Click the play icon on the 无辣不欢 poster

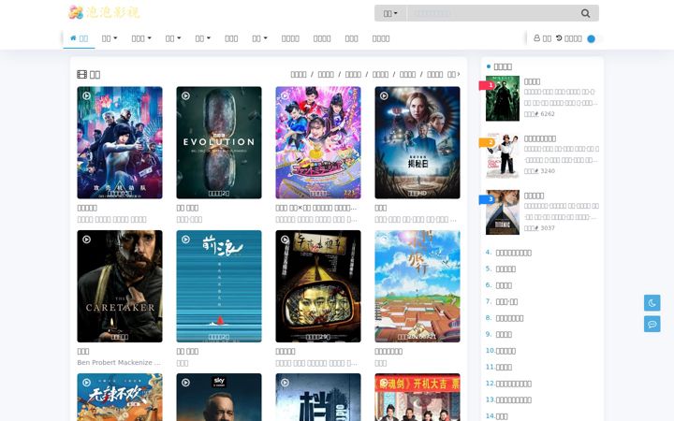pos(86,383)
